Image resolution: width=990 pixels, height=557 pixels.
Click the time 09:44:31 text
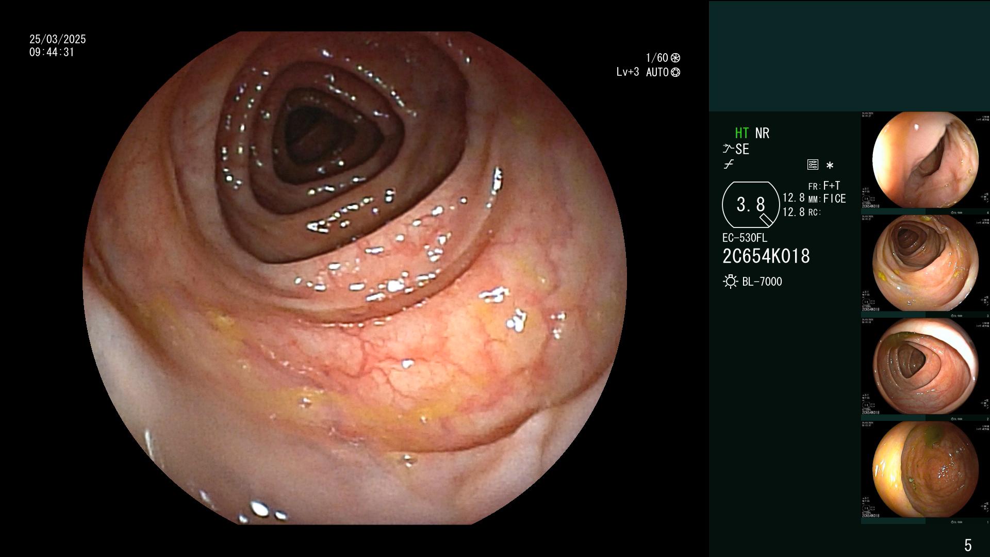coord(52,52)
